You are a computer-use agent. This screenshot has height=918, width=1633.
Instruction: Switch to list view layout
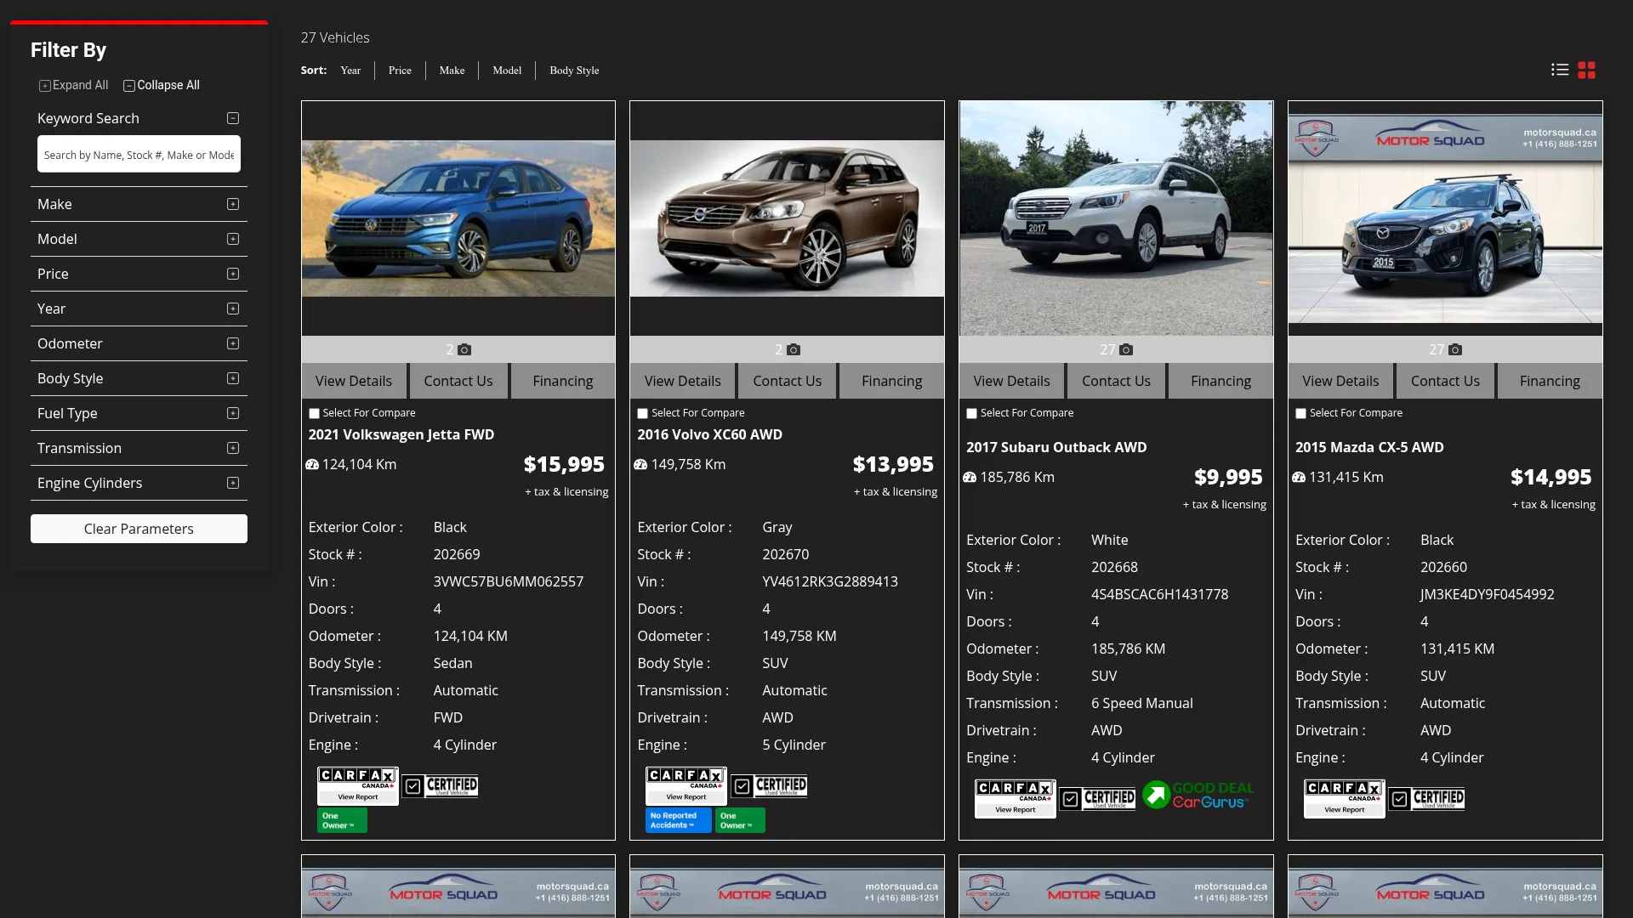pos(1560,70)
